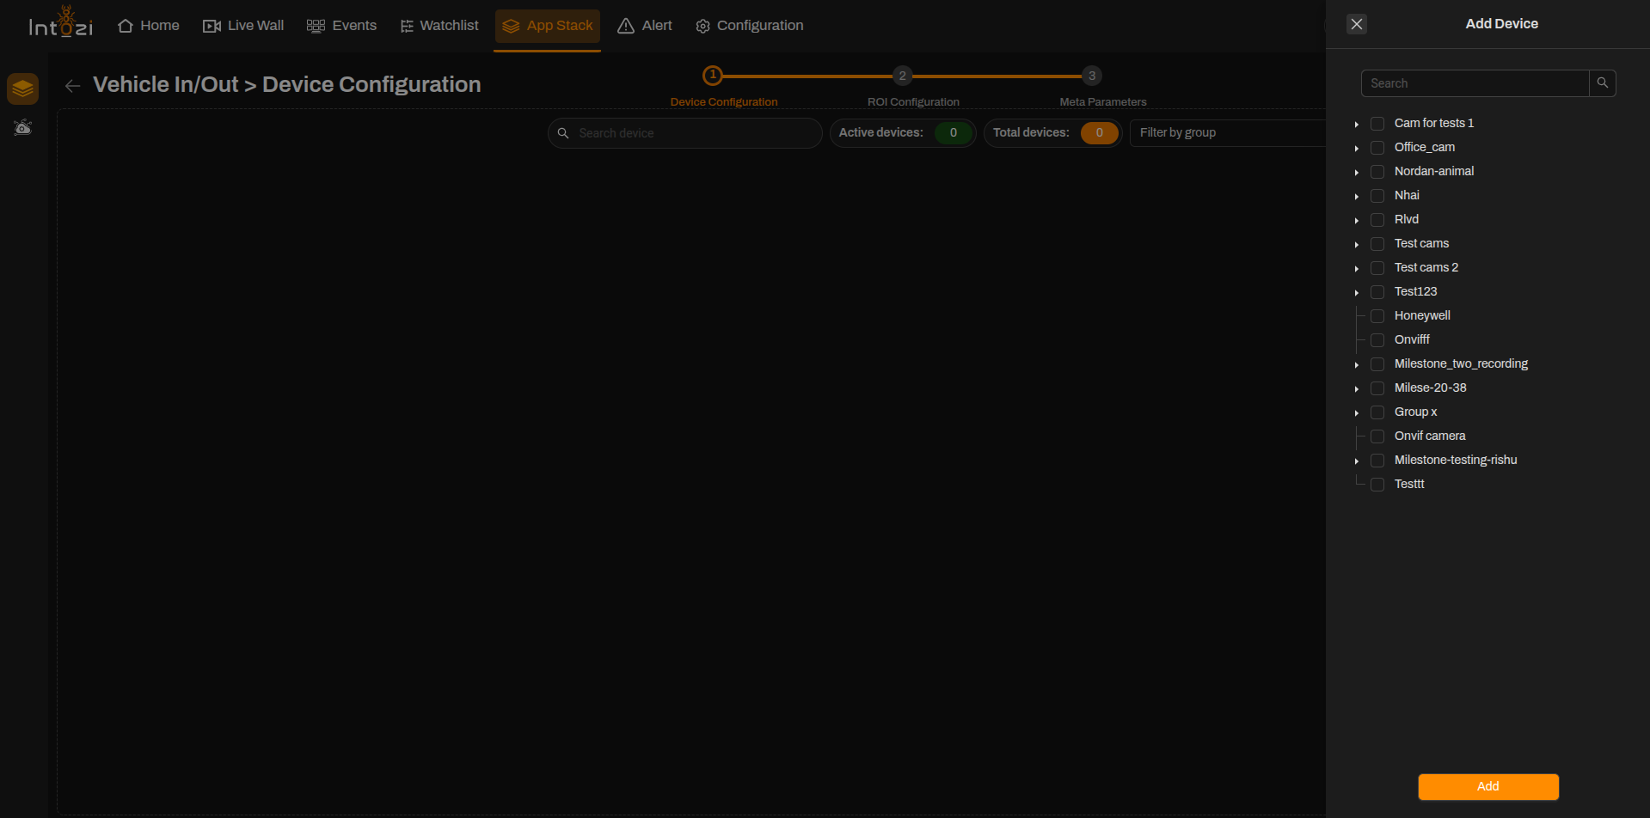
Task: Check the Cam for tests 1 checkbox
Action: 1377,124
